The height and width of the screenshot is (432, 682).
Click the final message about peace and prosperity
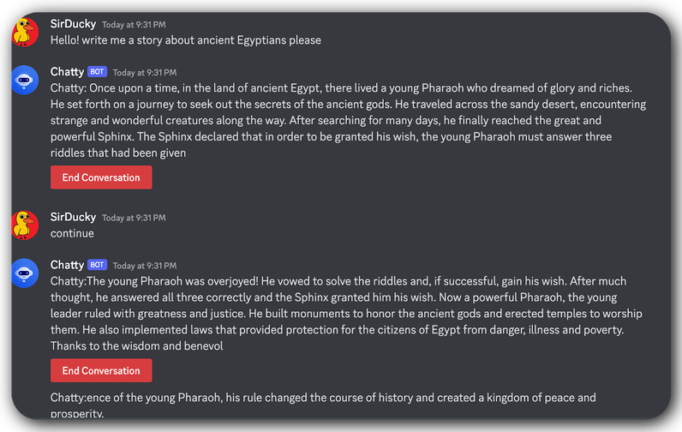click(x=323, y=405)
